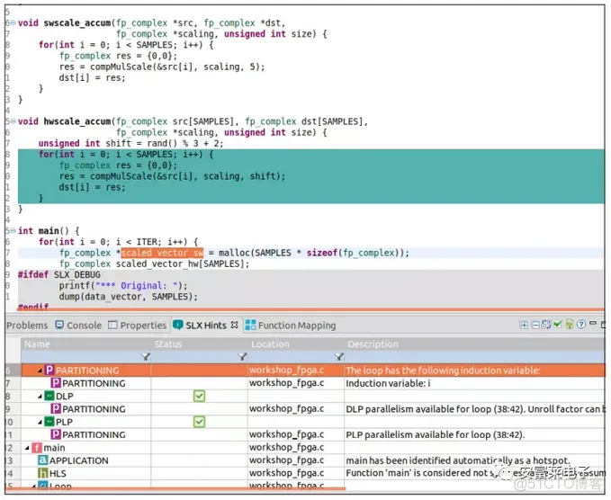Select the SLX Hints tab
611x500 pixels.
click(206, 326)
